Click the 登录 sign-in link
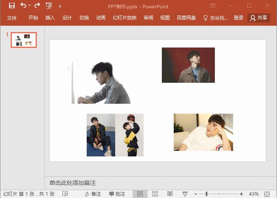This screenshot has height=198, width=277. (x=239, y=18)
